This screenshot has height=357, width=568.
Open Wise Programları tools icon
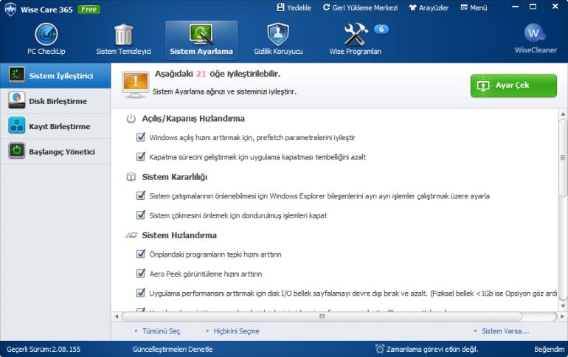pos(356,35)
